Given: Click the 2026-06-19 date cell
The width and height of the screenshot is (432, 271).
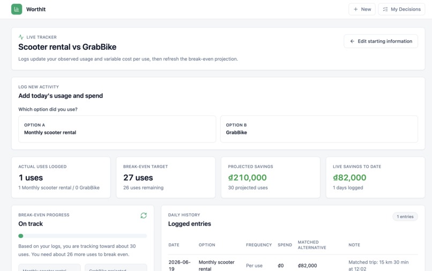Looking at the screenshot, I should click(x=180, y=266).
